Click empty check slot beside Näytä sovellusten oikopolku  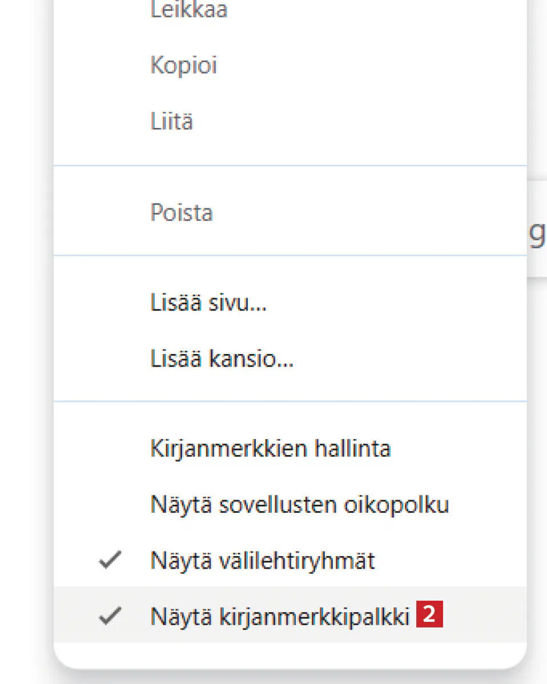point(110,505)
